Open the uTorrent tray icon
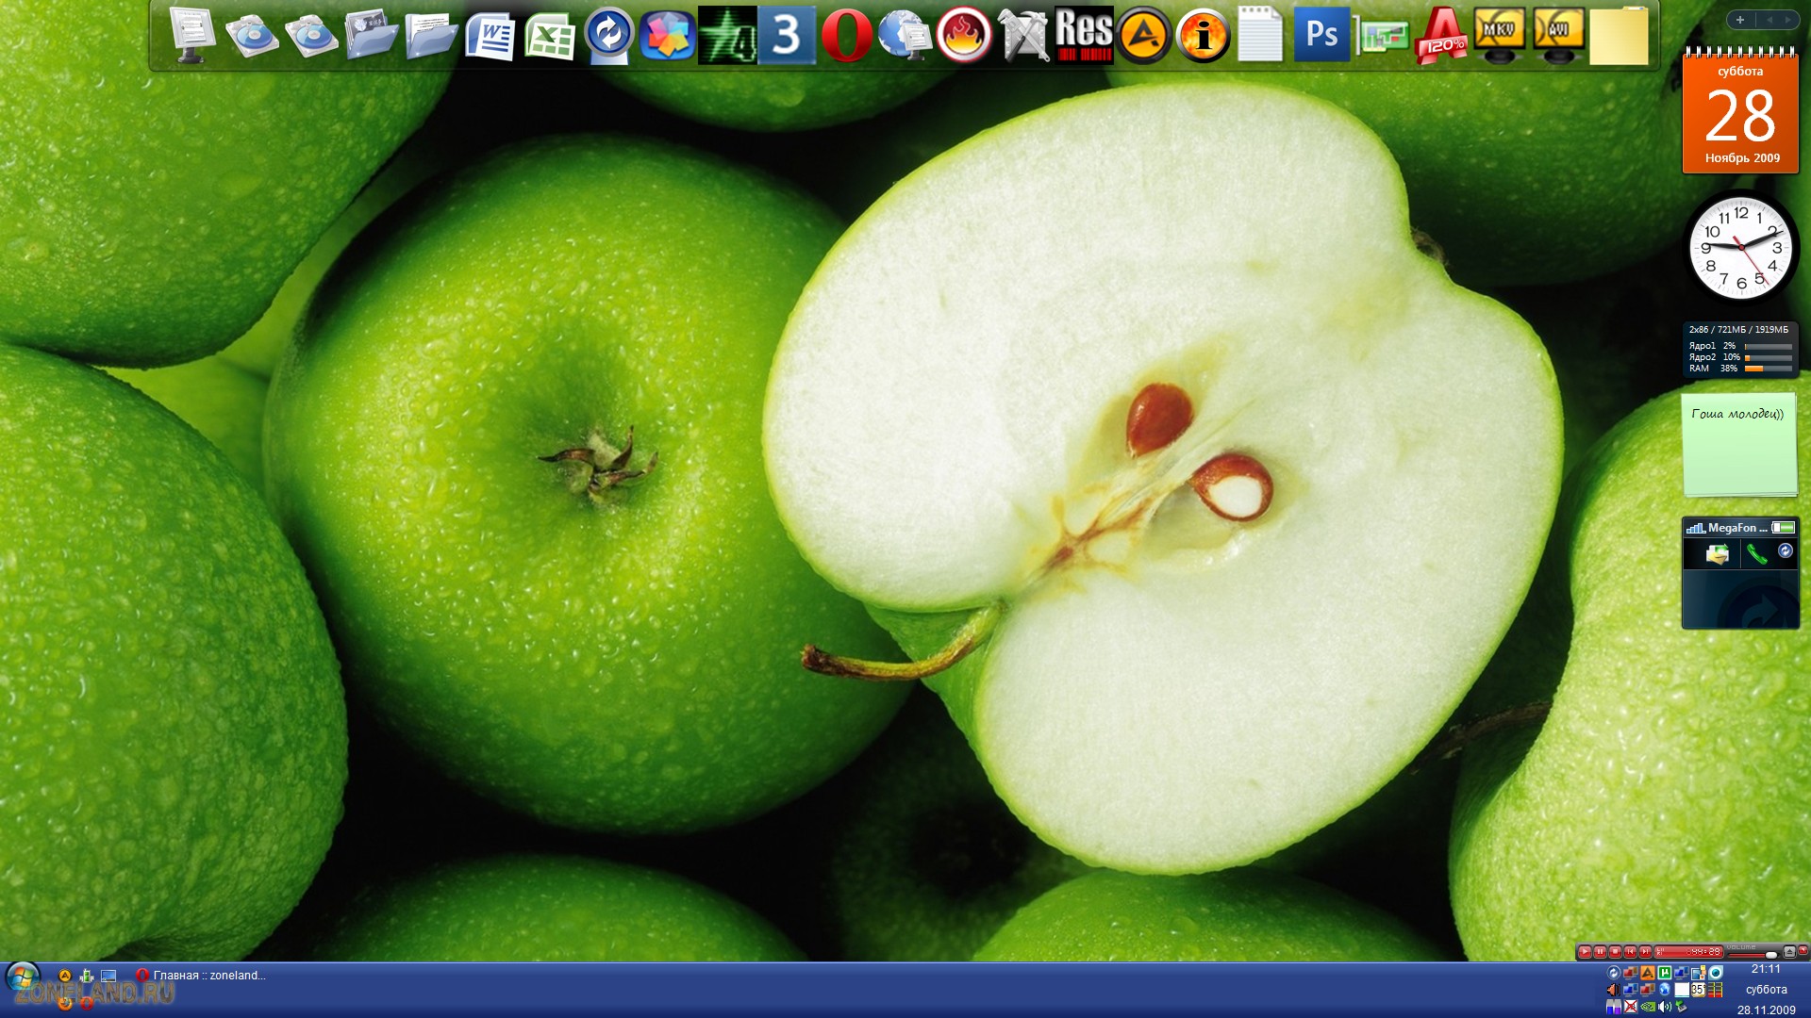 coord(1665,972)
